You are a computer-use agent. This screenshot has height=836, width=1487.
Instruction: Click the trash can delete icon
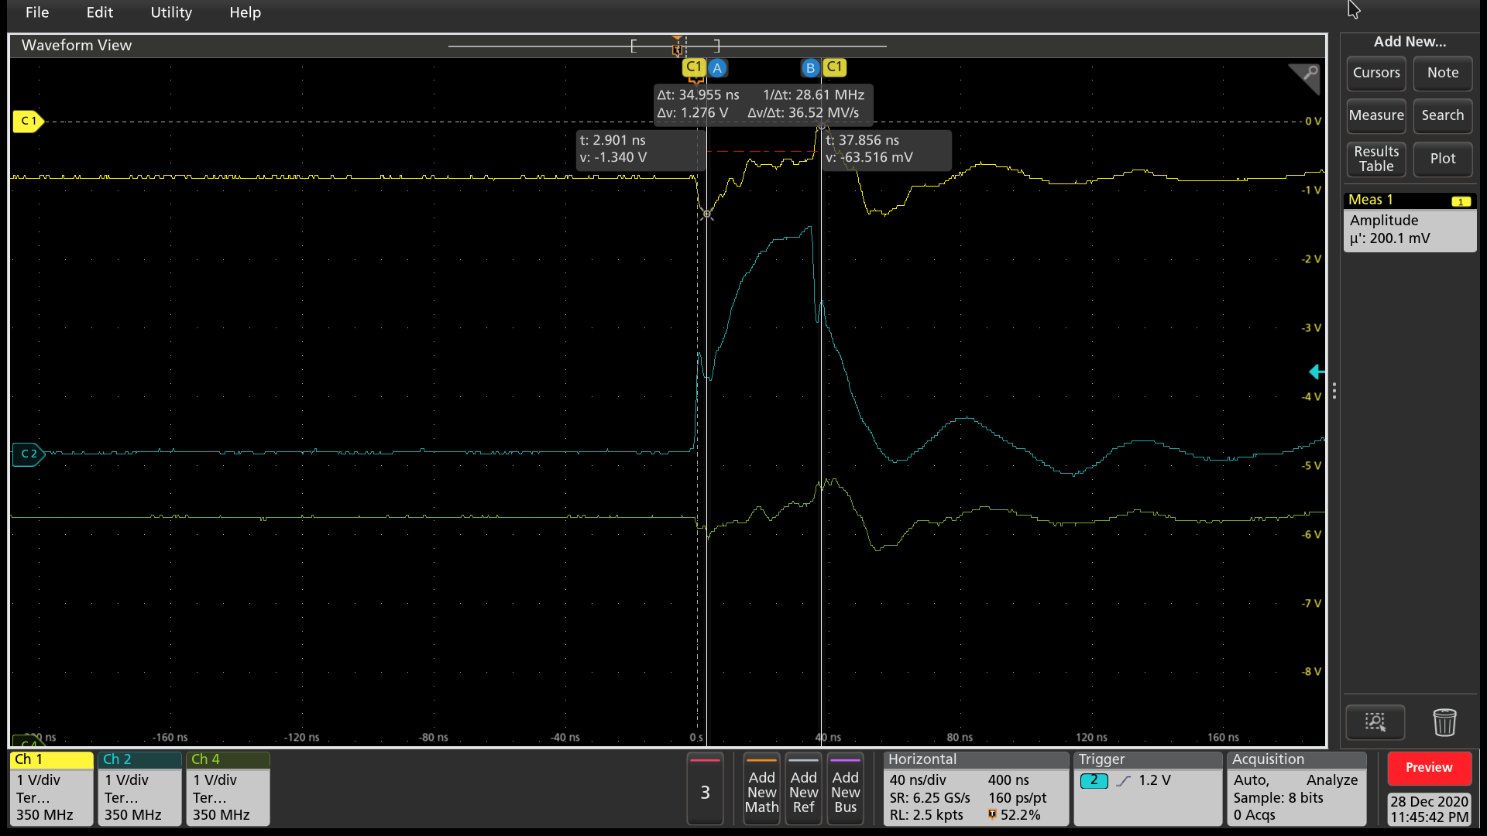(1444, 722)
